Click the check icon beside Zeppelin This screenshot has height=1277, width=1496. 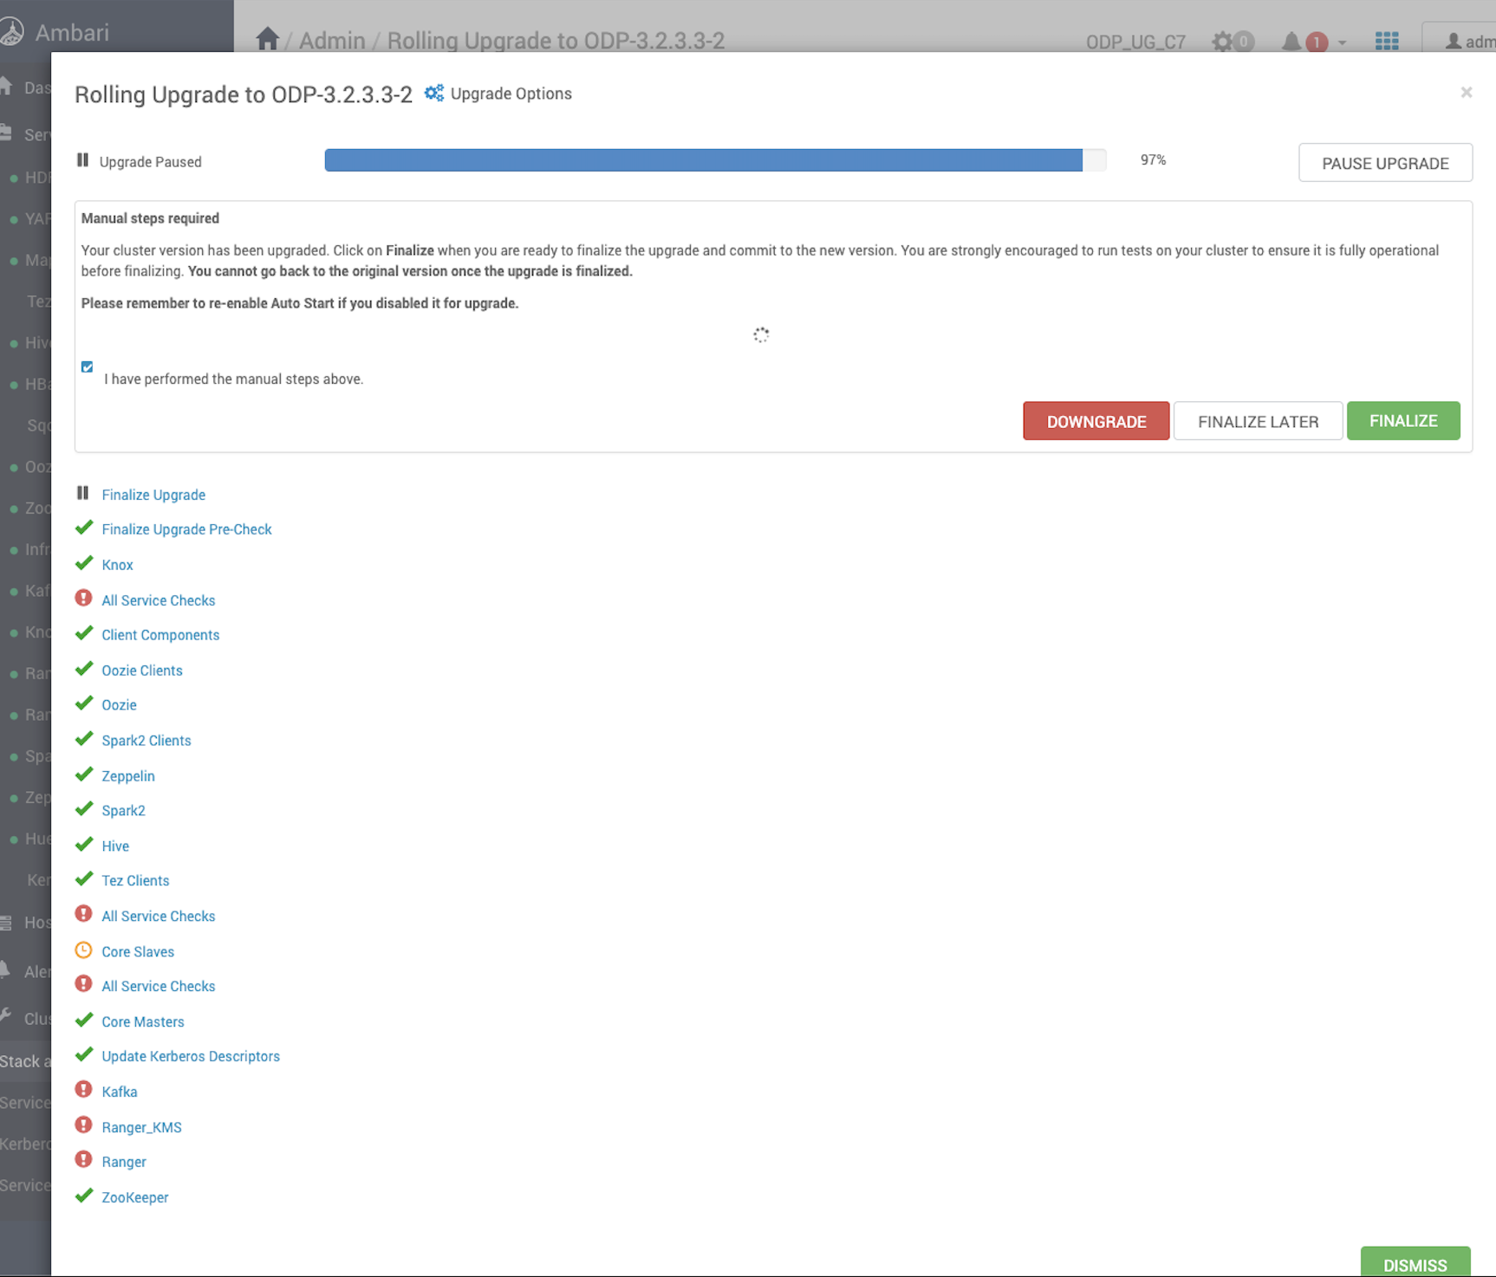pyautogui.click(x=84, y=775)
